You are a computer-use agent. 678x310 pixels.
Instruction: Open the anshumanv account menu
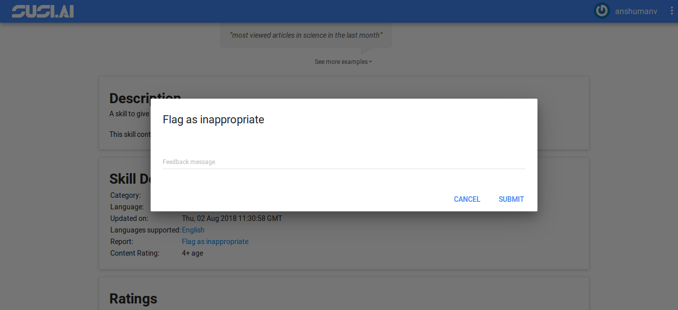636,11
